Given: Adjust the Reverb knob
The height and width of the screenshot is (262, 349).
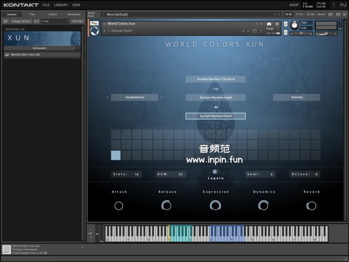Looking at the screenshot, I should click(x=311, y=205).
